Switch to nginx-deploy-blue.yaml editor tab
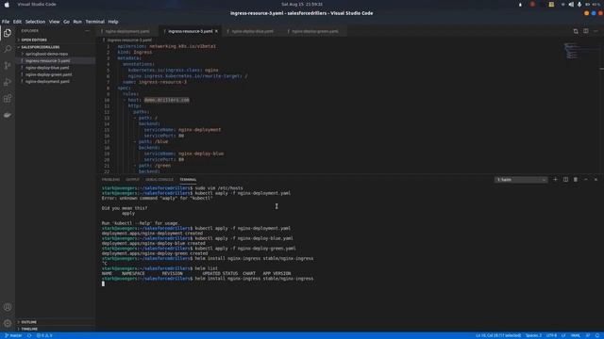The height and width of the screenshot is (339, 604). pos(253,31)
